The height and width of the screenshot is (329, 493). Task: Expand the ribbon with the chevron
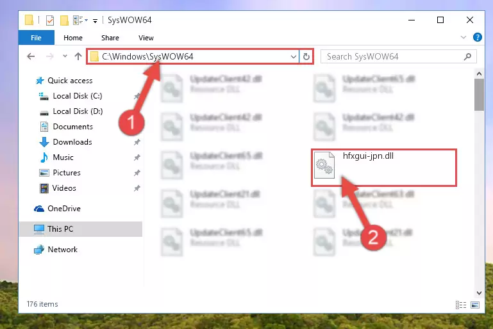463,37
